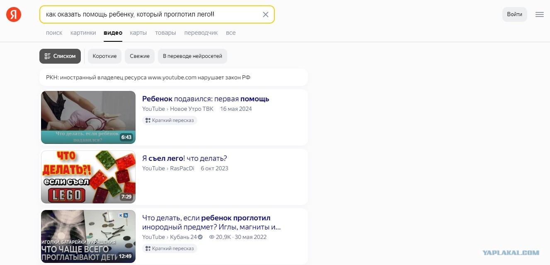Click verified checkmark next to Кубань 24
Image resolution: width=550 pixels, height=265 pixels.
[x=200, y=237]
